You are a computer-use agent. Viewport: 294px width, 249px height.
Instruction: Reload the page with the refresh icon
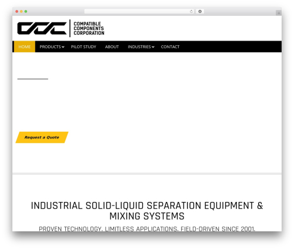coord(191,11)
